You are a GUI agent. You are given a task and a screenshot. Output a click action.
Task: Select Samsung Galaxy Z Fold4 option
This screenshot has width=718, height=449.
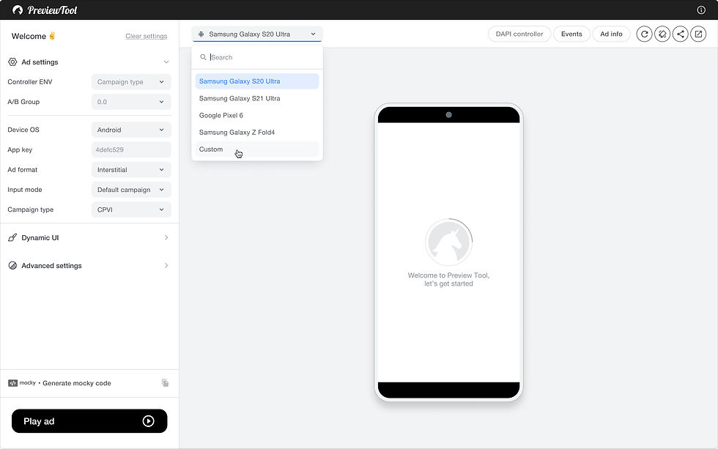[257, 133]
